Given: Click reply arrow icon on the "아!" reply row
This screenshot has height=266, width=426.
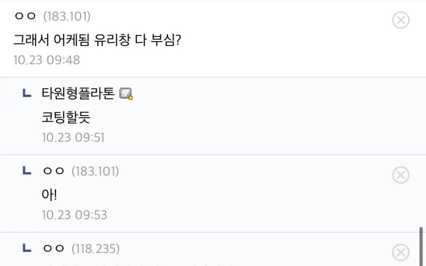Looking at the screenshot, I should pyautogui.click(x=27, y=171).
